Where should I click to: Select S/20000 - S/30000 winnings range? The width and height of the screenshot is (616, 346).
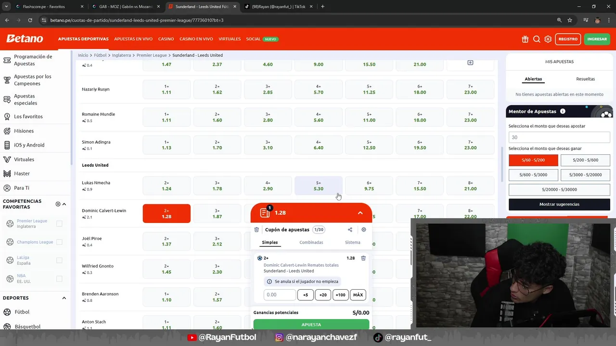[x=559, y=189]
